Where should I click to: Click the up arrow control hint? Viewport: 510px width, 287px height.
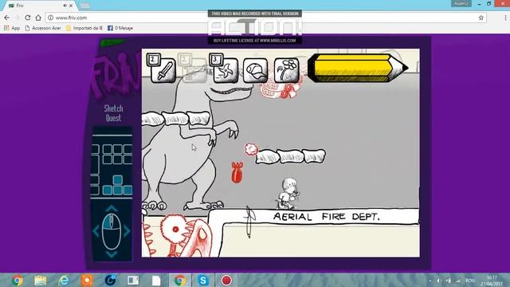coord(112,208)
